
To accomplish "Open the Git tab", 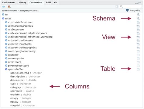I will point(56,2).
